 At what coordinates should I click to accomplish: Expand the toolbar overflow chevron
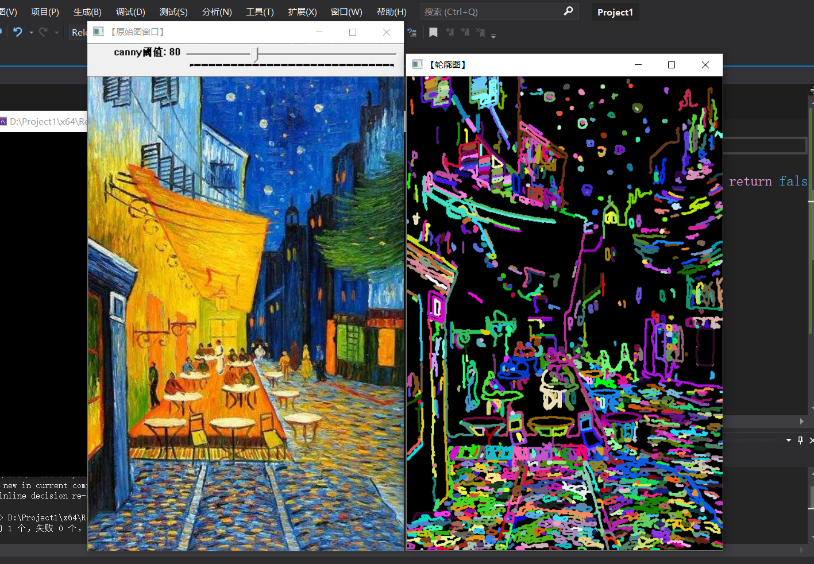[x=493, y=35]
